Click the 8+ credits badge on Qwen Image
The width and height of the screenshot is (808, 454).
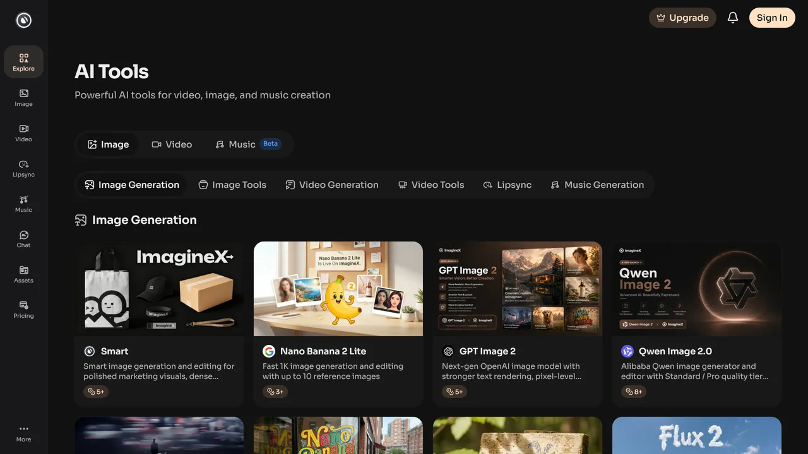[x=634, y=392]
